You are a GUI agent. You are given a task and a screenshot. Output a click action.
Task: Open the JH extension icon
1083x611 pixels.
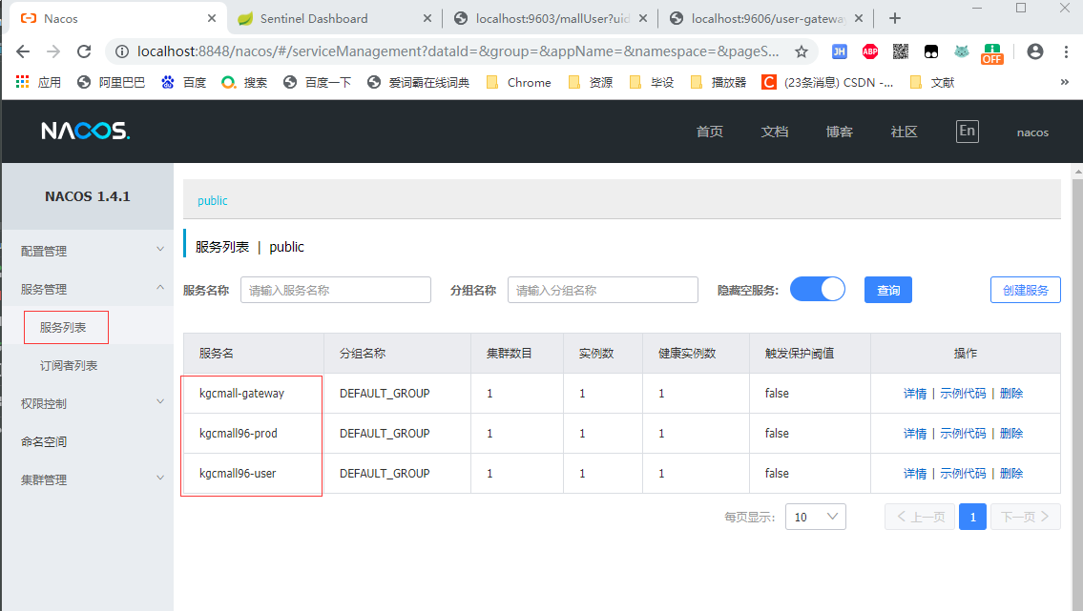tap(839, 51)
